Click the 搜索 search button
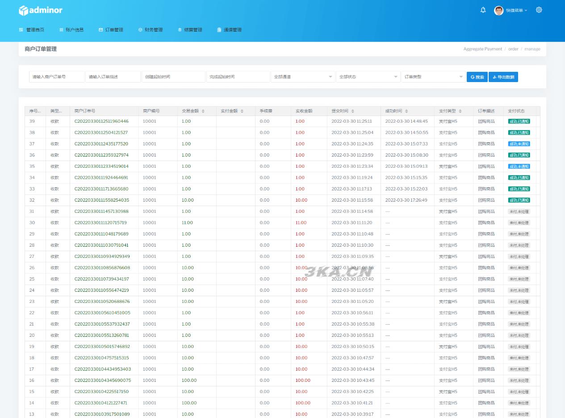The width and height of the screenshot is (565, 418). pos(477,77)
